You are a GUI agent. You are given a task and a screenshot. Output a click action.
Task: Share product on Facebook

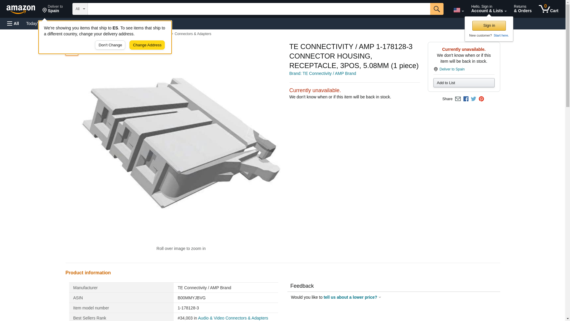(x=466, y=99)
